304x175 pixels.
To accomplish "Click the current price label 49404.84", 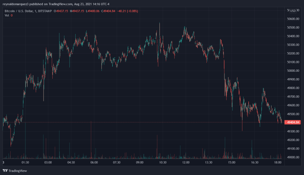I will pos(293,122).
